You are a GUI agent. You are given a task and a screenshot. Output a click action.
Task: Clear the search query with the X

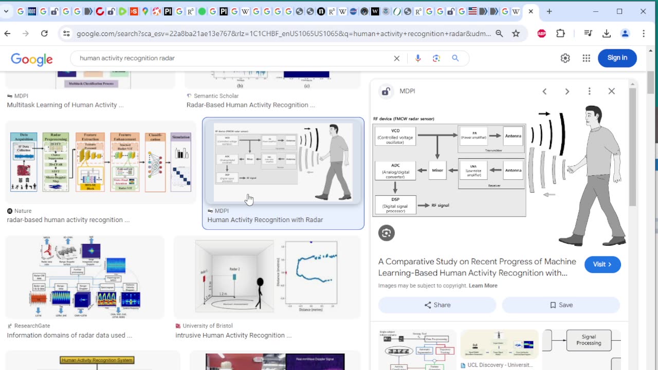[396, 58]
